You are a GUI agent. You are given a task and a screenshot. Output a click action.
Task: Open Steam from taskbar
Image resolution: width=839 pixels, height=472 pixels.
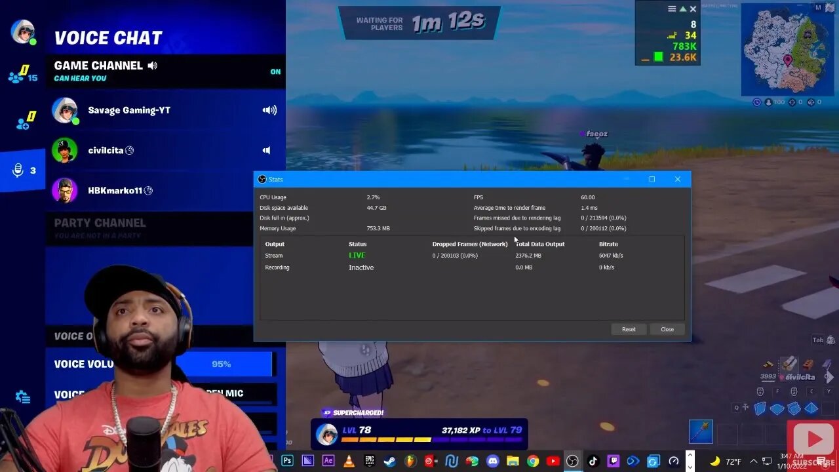click(x=390, y=461)
